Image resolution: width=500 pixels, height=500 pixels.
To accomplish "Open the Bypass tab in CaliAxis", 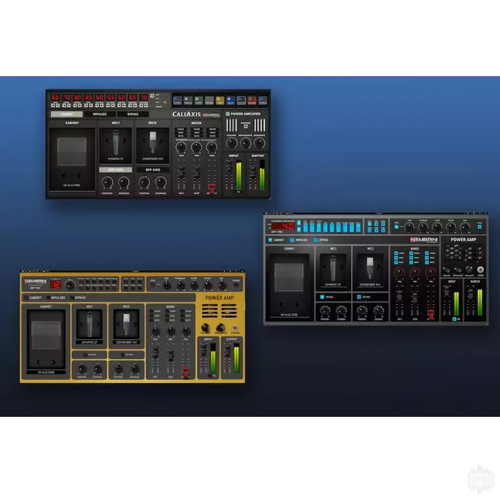I will [x=133, y=114].
